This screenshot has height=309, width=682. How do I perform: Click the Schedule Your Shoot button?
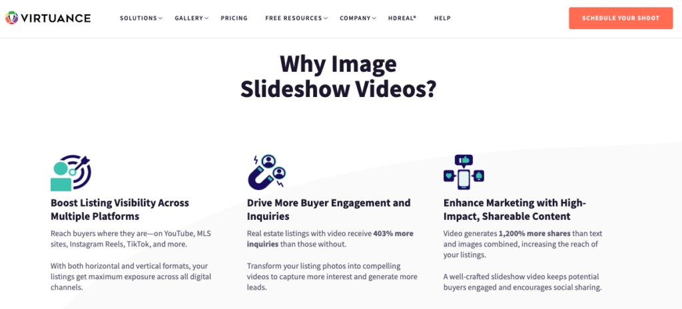click(621, 18)
